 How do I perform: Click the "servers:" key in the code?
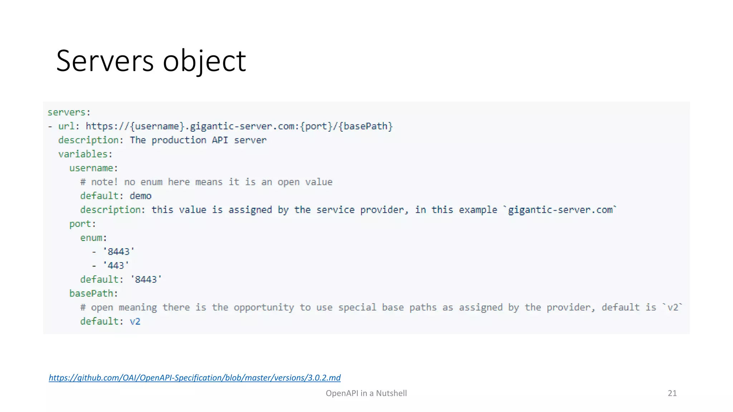click(69, 112)
